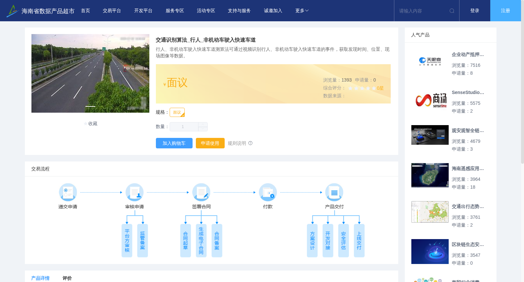
Task: Click the search magnifier icon
Action: click(452, 11)
